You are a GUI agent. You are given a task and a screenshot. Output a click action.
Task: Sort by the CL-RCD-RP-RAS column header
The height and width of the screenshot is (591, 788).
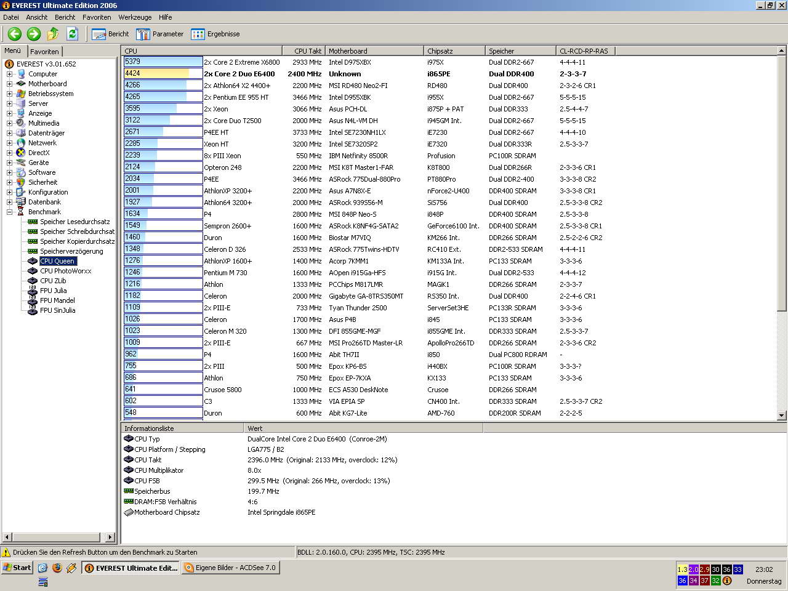point(585,51)
